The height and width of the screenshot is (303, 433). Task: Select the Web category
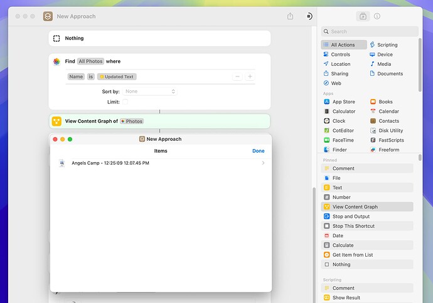click(x=333, y=83)
